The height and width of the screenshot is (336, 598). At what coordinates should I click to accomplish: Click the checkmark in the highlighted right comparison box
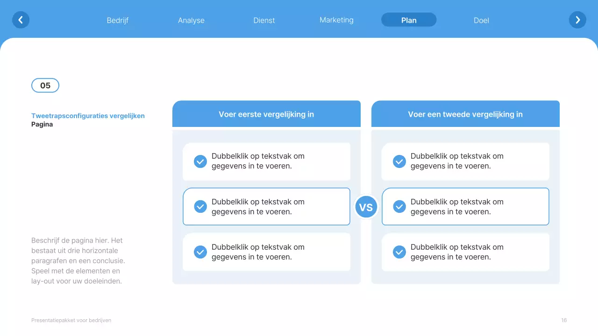[399, 206]
